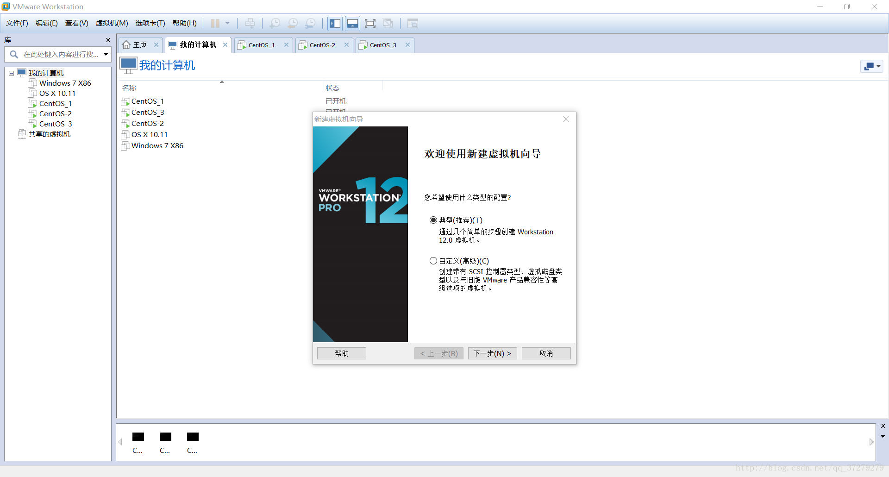The width and height of the screenshot is (889, 477).
Task: Click the take snapshot clock icon
Action: [x=275, y=23]
